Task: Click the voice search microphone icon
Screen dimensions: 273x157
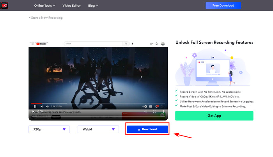Action: [133, 44]
